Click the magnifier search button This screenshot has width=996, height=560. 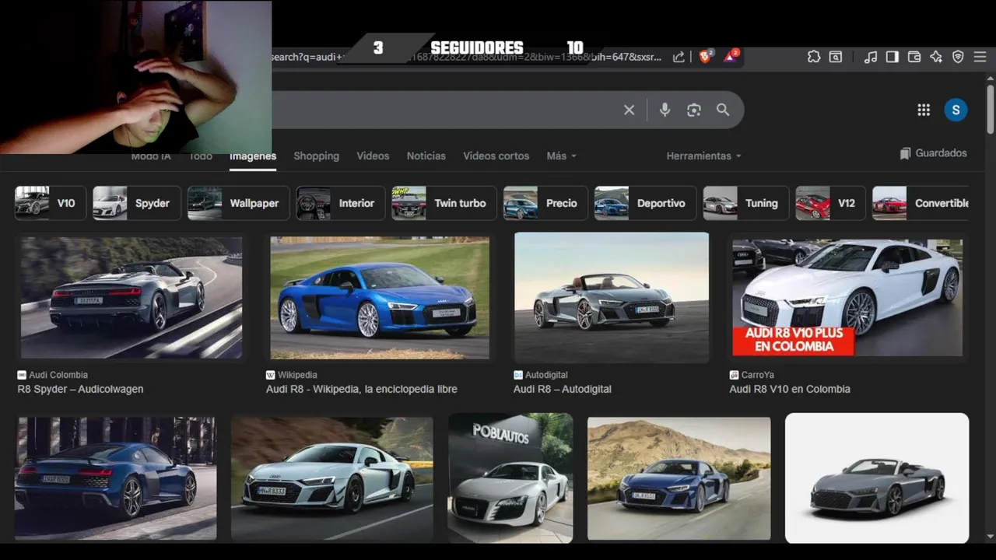[x=723, y=110]
